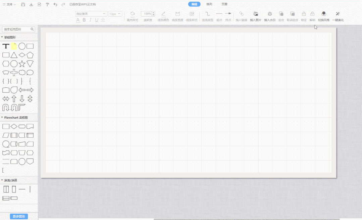Click the undo arrow icon
362x220 pixels.
(55, 4)
